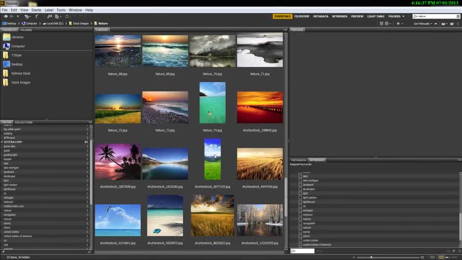Open the Stacks menu
Screen dimensions: 462x260
coord(36,10)
